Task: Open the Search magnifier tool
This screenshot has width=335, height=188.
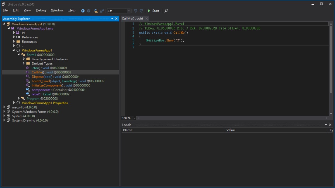Action: (166, 11)
